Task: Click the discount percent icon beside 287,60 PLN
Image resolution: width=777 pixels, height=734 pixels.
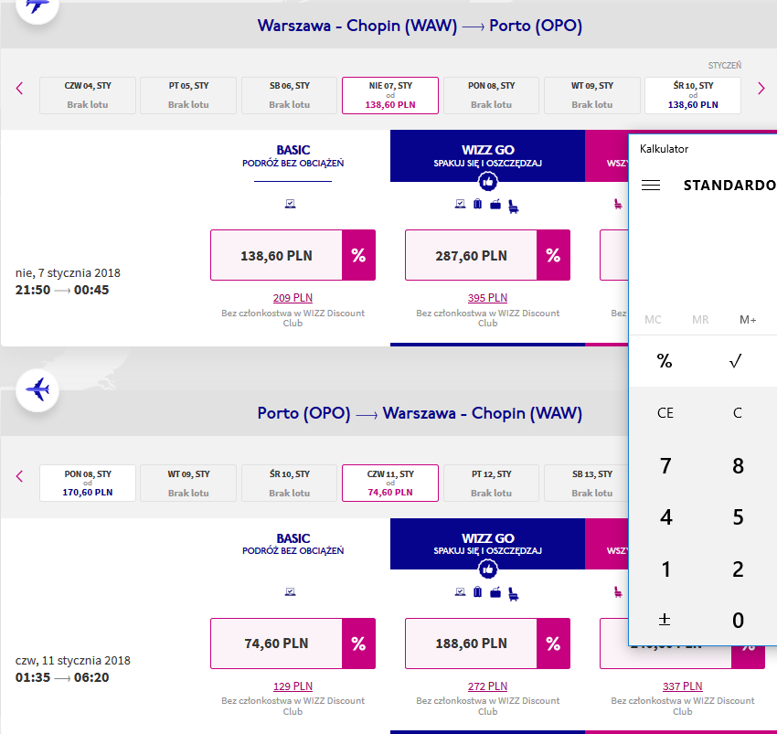Action: [x=554, y=255]
